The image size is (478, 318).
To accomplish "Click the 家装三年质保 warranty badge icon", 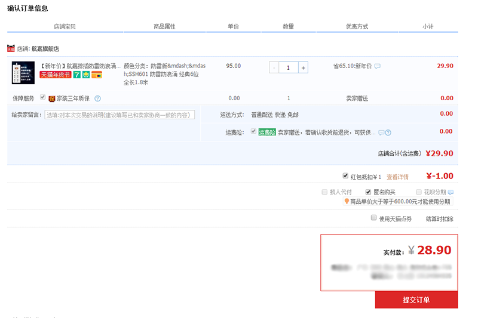I will click(x=52, y=98).
